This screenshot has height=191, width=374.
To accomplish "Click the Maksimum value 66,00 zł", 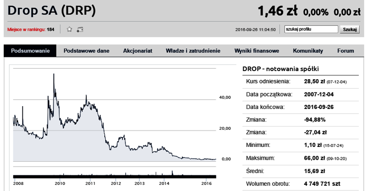I will pyautogui.click(x=315, y=158).
